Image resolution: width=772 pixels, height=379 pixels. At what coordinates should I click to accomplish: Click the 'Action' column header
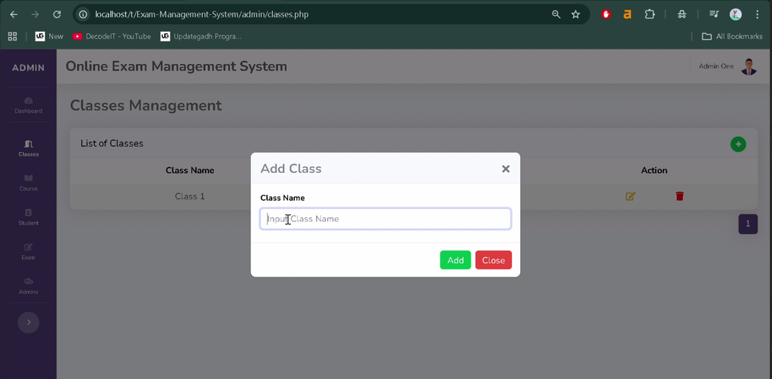click(x=654, y=171)
